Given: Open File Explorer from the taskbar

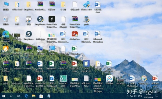Looking at the screenshot, I should pyautogui.click(x=34, y=96).
